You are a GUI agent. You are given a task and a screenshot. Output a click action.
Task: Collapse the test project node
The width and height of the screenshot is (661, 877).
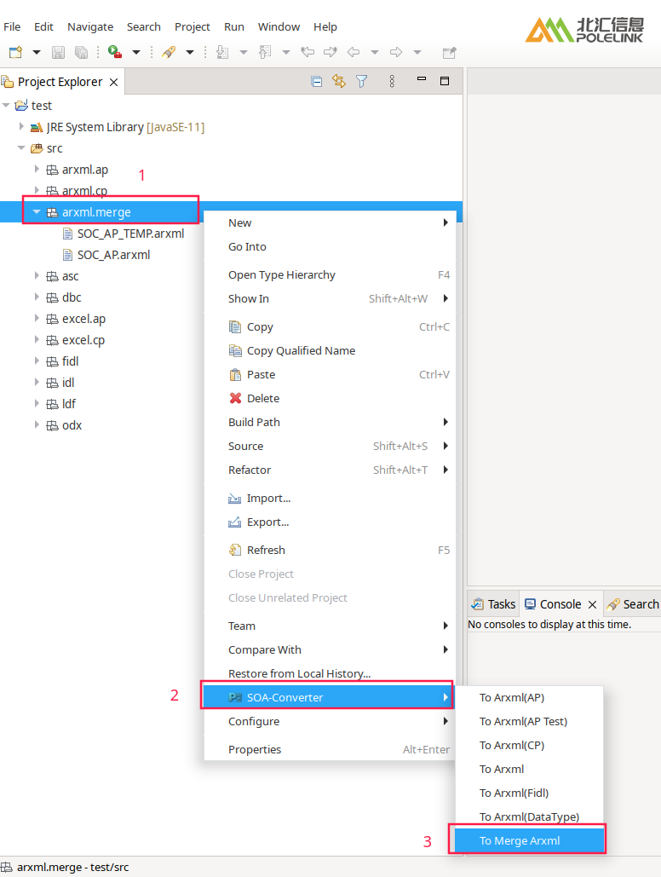(6, 105)
